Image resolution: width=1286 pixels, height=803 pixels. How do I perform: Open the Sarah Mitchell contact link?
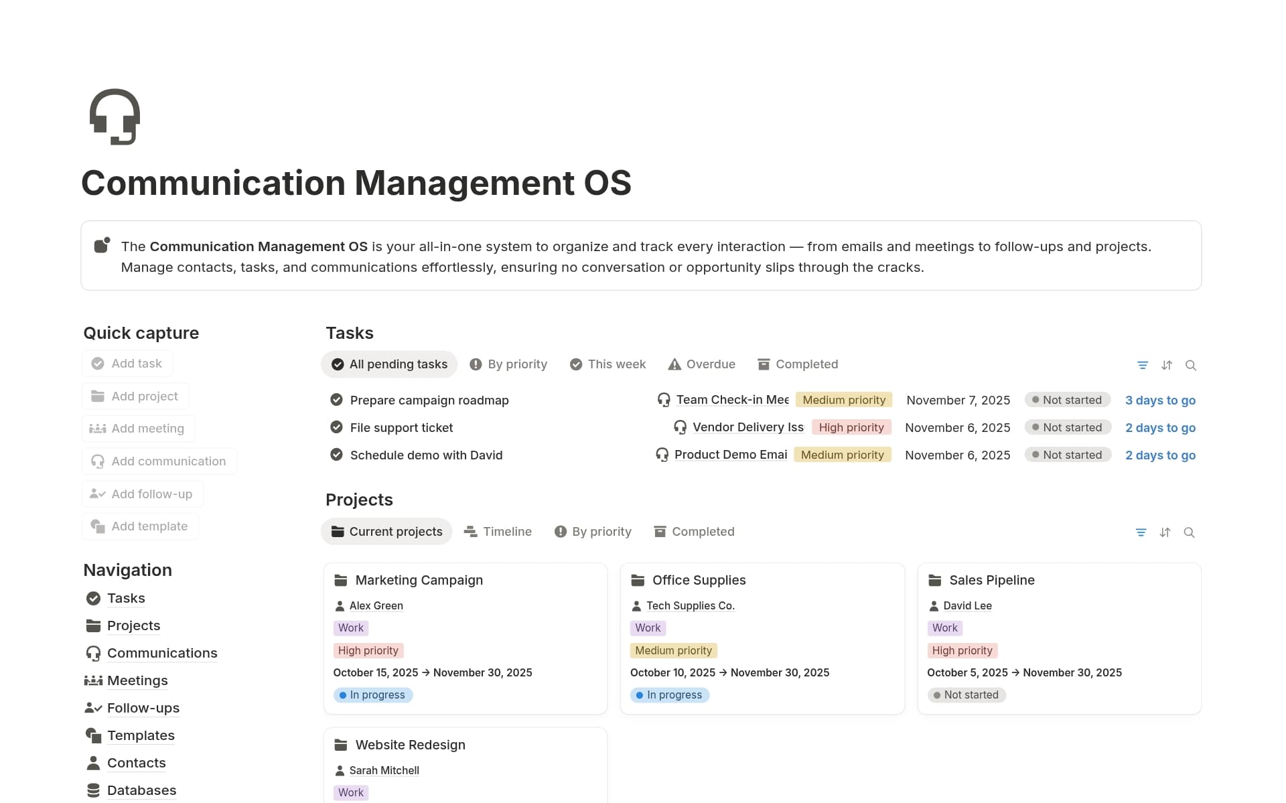click(x=384, y=770)
